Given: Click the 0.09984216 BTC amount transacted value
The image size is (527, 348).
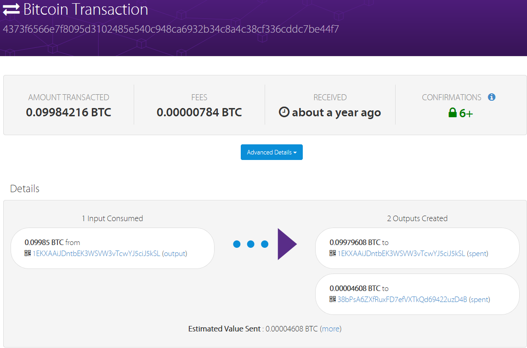Looking at the screenshot, I should (x=68, y=112).
